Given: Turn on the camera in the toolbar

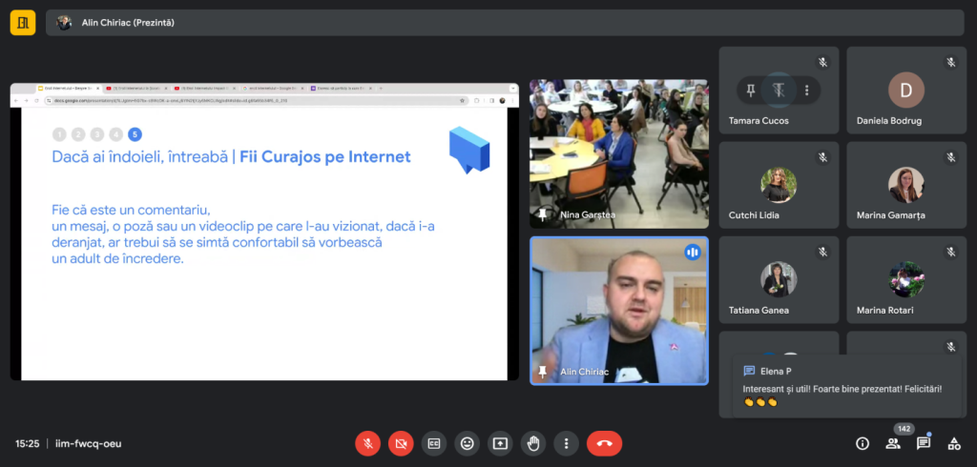Looking at the screenshot, I should click(x=401, y=443).
